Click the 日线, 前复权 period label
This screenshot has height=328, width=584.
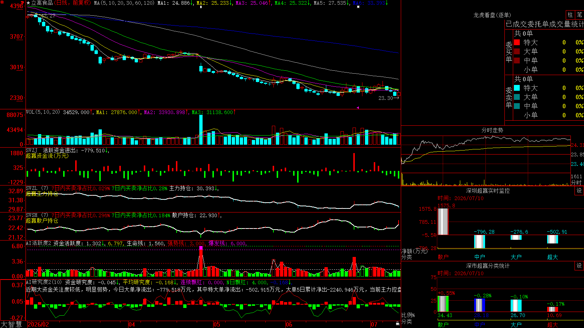pyautogui.click(x=72, y=3)
